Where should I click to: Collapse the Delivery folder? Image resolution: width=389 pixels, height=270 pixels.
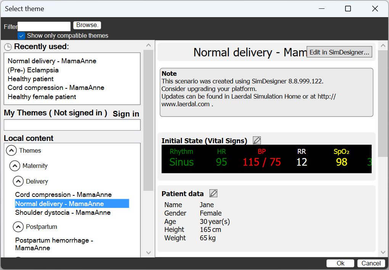tap(18, 181)
